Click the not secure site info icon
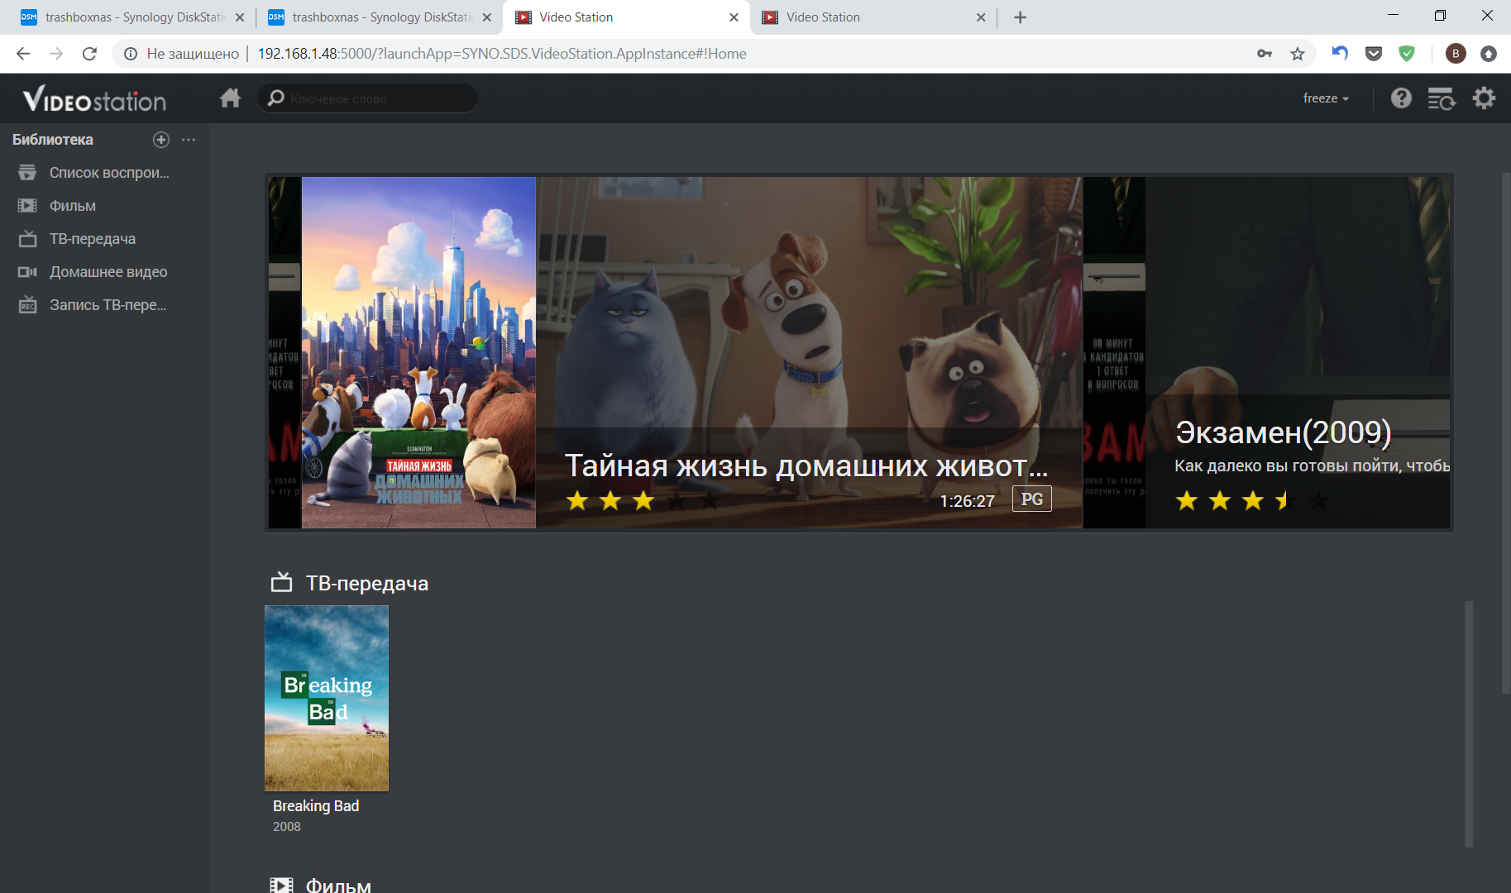This screenshot has width=1511, height=893. 131,54
